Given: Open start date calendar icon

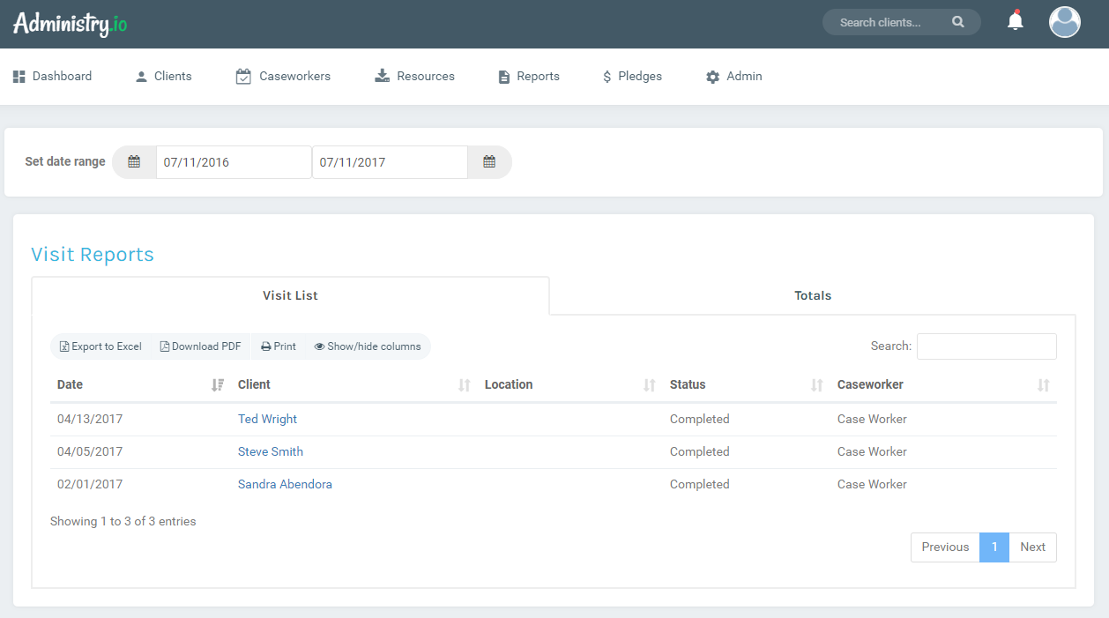Looking at the screenshot, I should [x=134, y=162].
